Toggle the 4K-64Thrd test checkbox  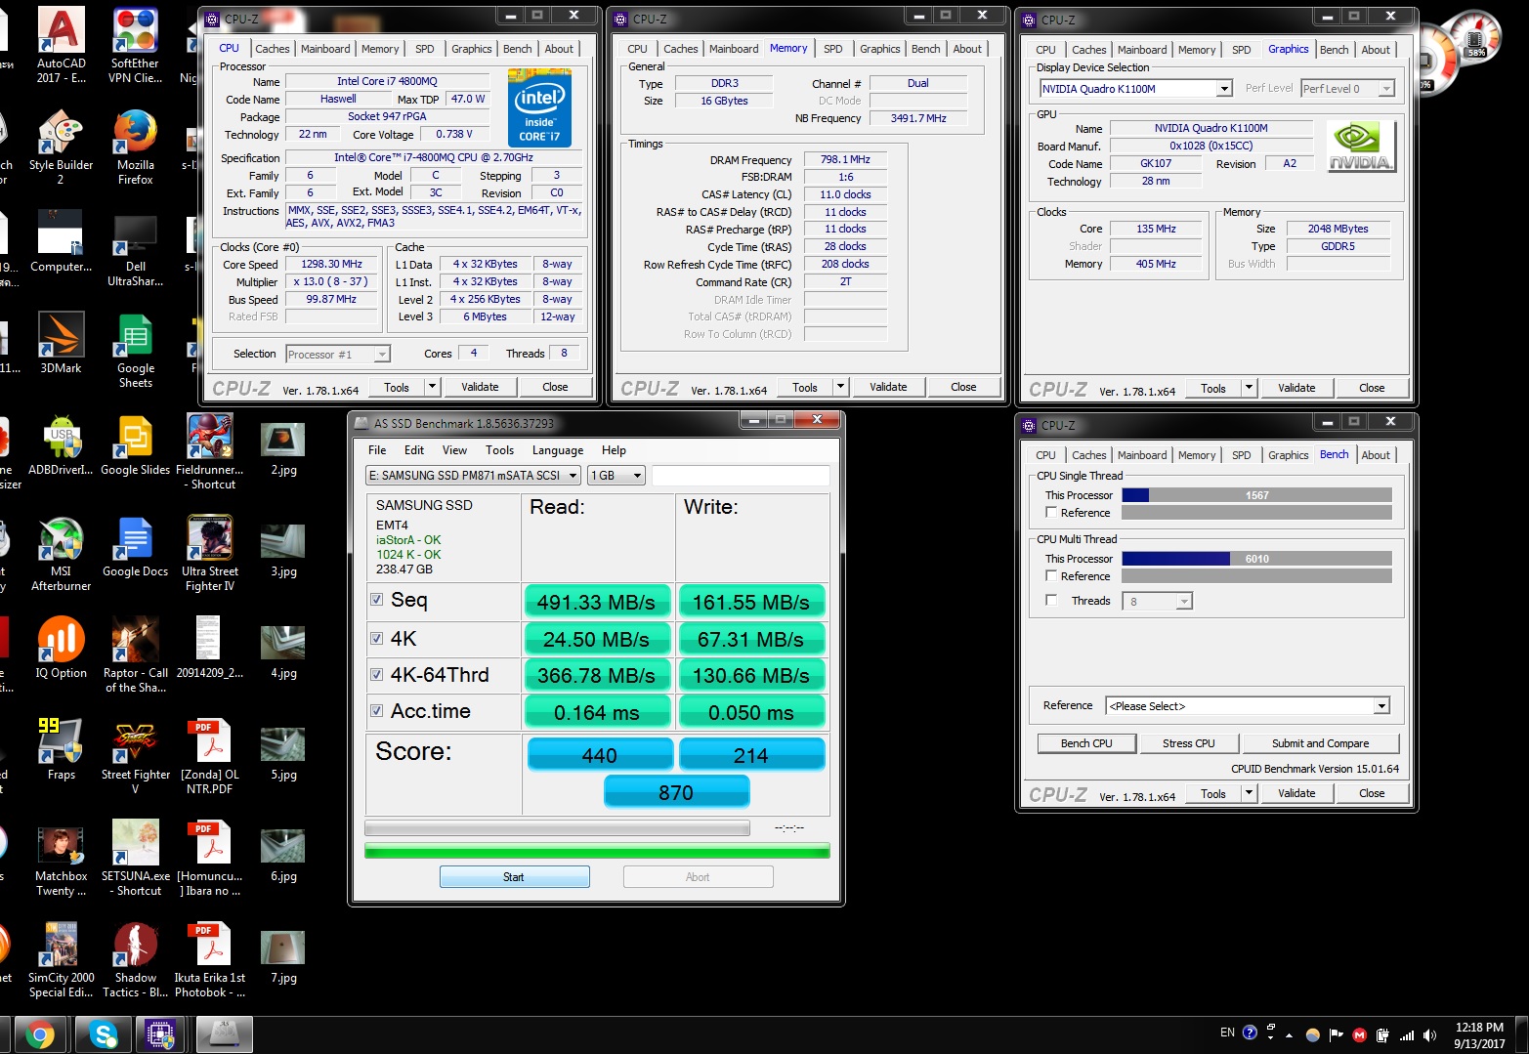pyautogui.click(x=376, y=675)
